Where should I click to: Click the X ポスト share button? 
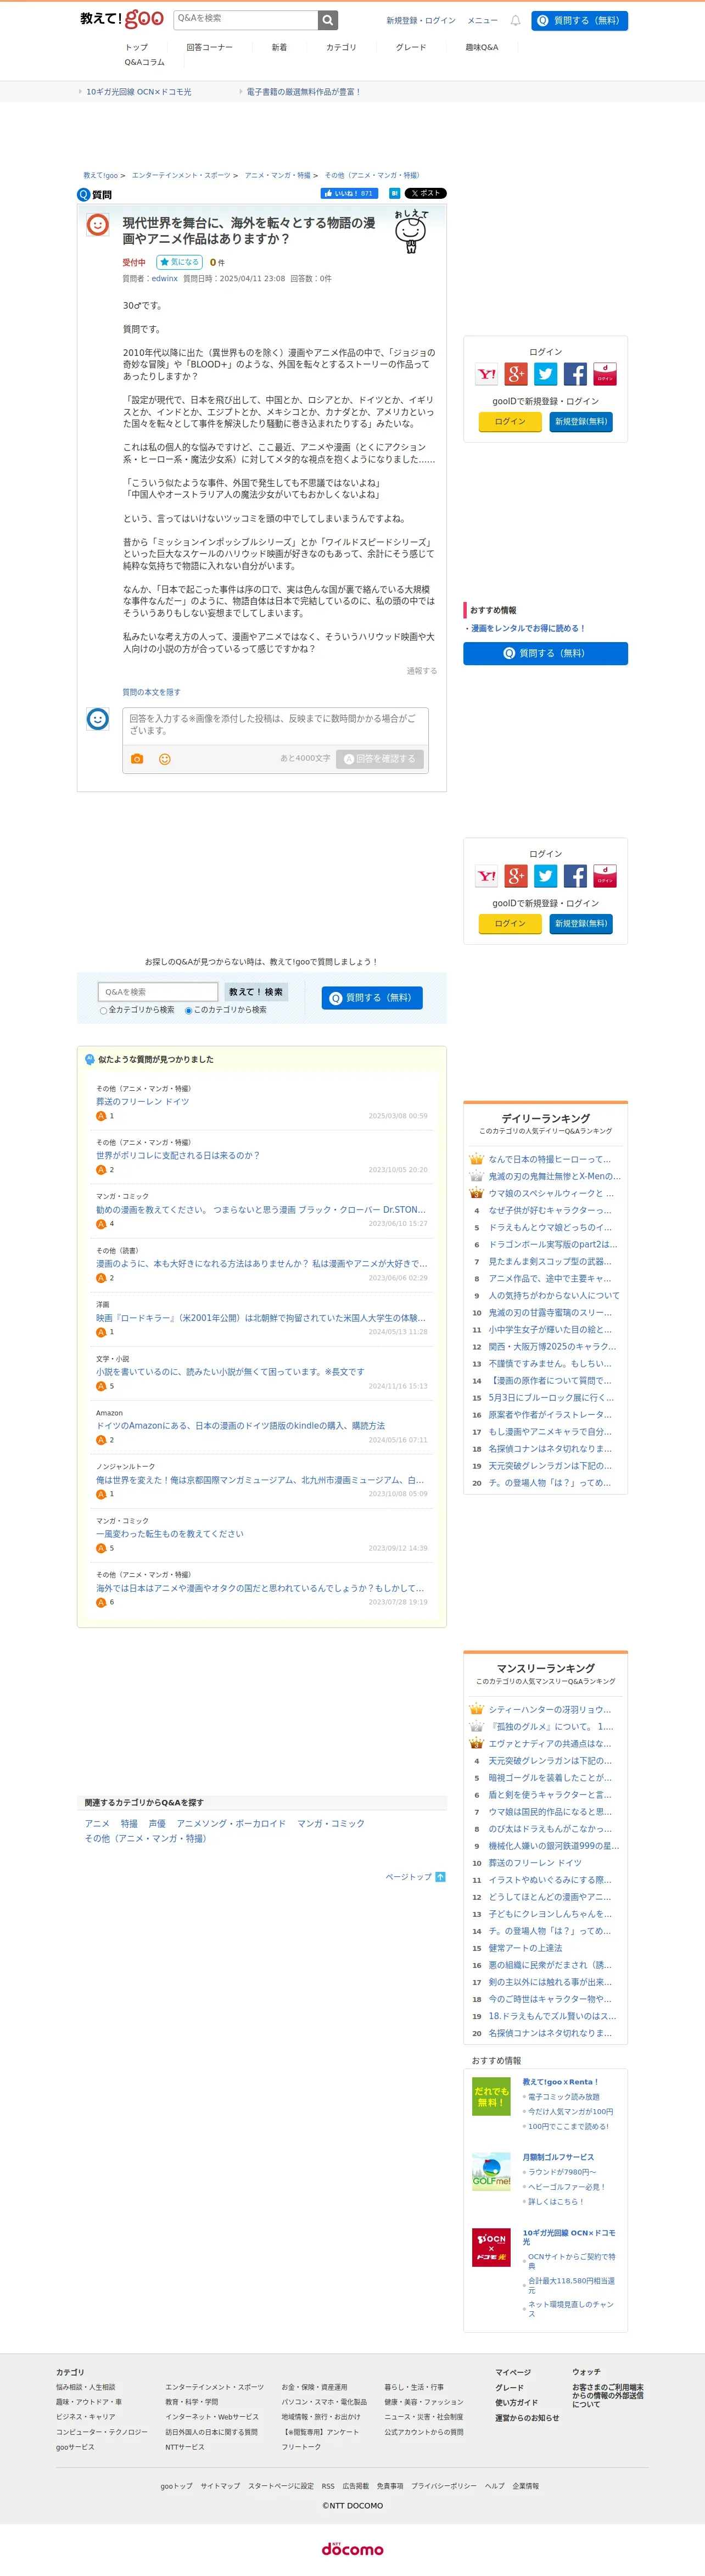coord(425,194)
